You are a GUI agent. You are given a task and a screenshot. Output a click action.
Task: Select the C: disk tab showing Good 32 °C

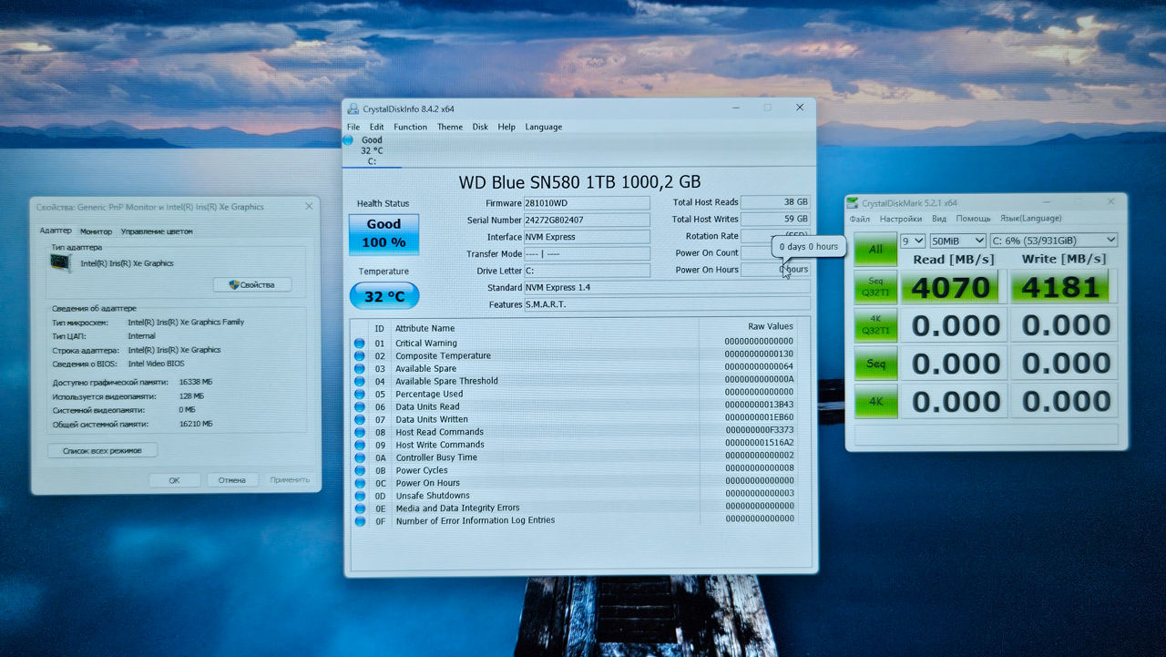point(372,150)
